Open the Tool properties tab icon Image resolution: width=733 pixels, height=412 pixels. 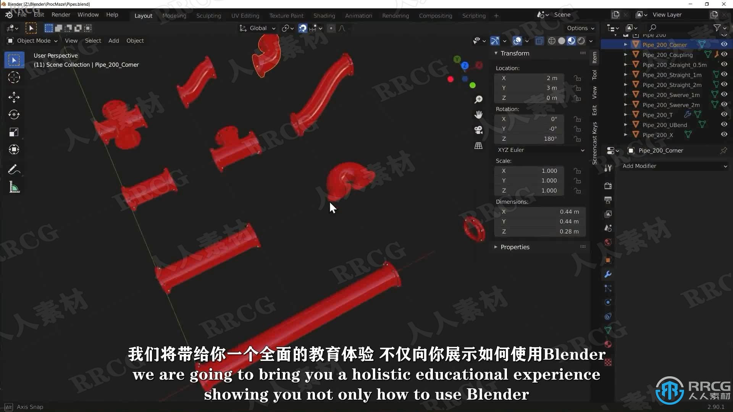coord(608,168)
